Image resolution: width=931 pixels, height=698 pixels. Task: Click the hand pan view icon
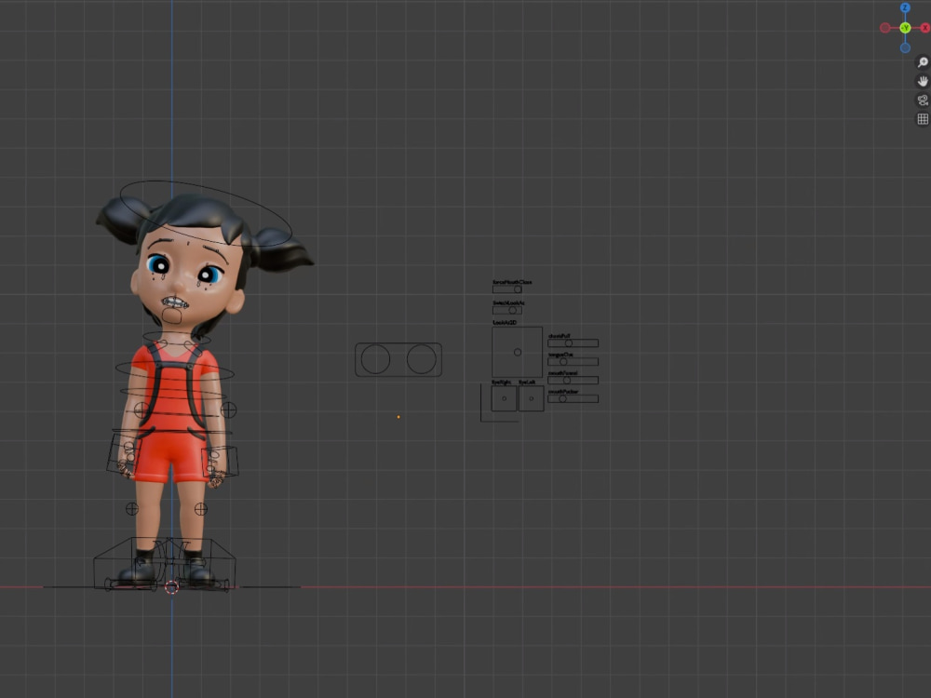[923, 81]
